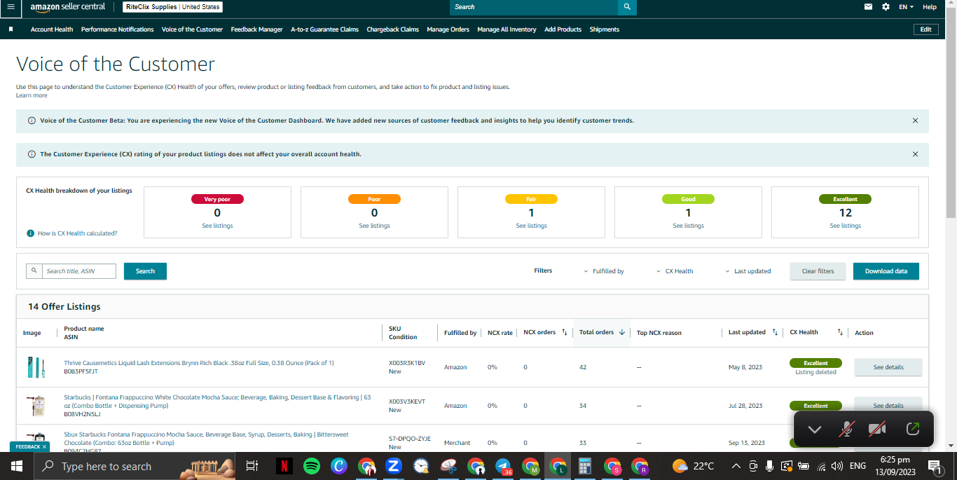Image resolution: width=957 pixels, height=480 pixels.
Task: Click the Download data button
Action: tap(886, 271)
